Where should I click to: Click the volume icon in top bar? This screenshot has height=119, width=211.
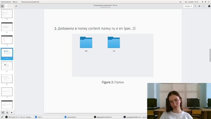tap(205, 2)
